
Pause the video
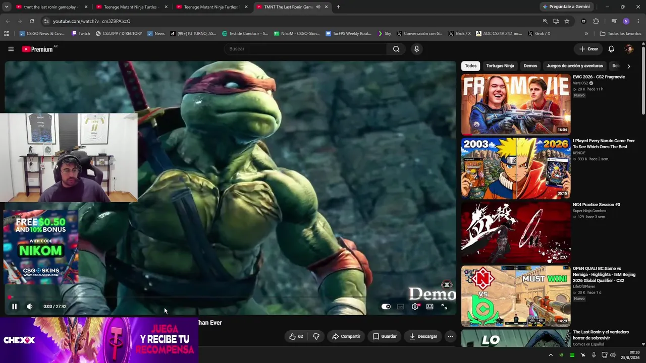(14, 307)
